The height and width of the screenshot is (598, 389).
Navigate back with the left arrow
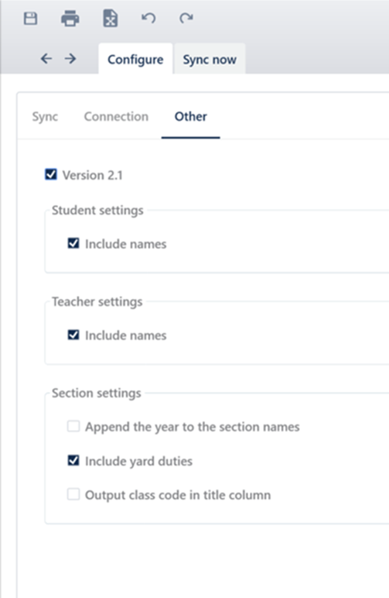pos(46,58)
